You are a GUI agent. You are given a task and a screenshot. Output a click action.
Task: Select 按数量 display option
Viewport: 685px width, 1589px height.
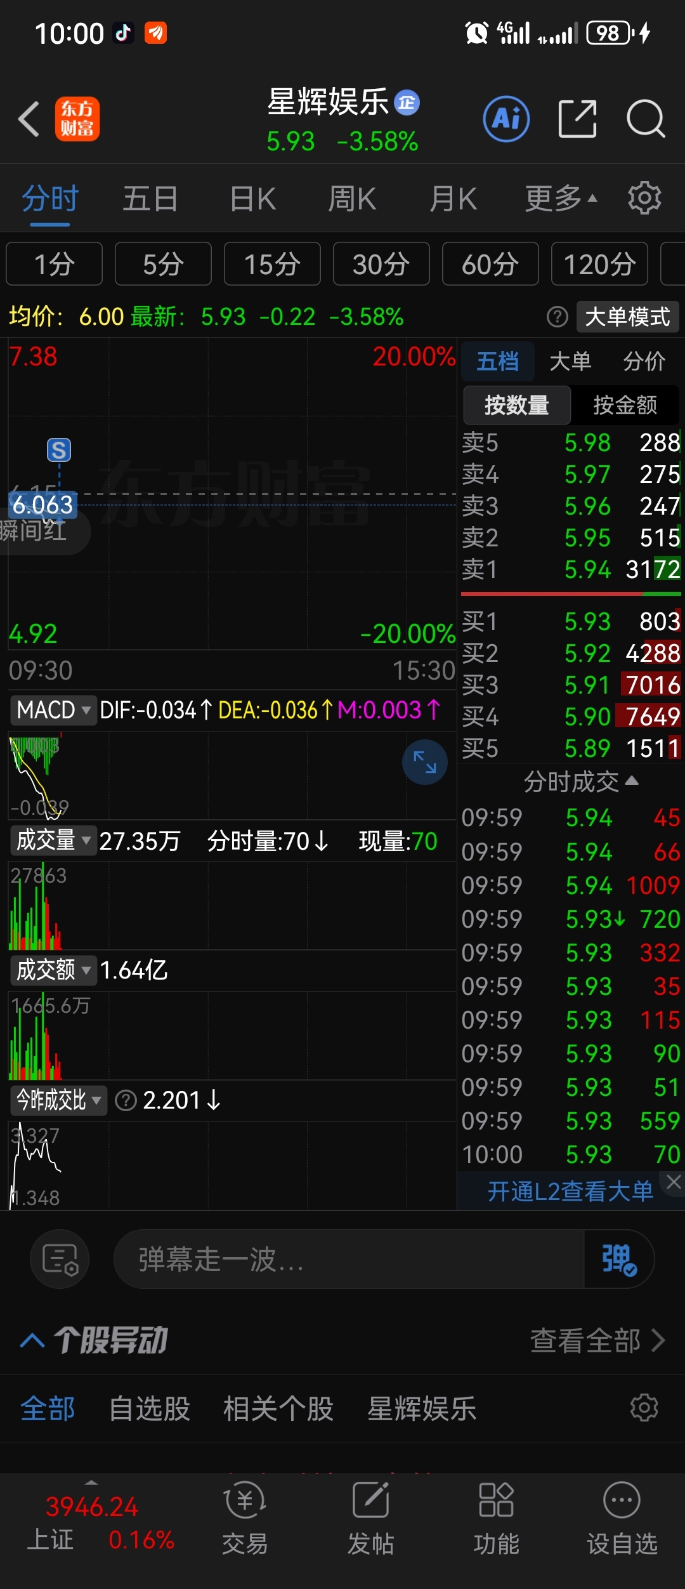517,404
